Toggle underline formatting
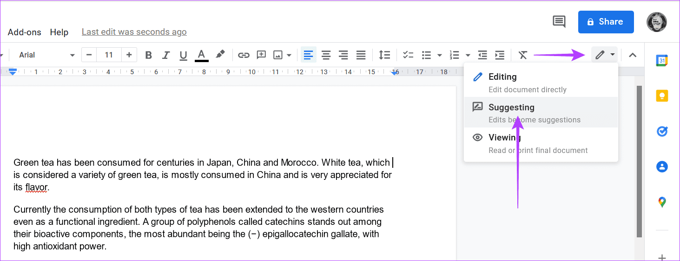Viewport: 680px width, 261px height. [183, 55]
